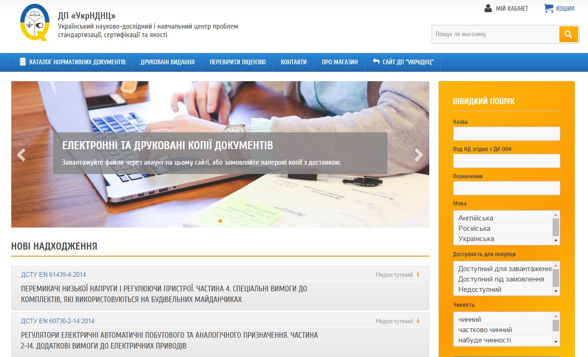588x357 pixels.
Task: Click the Доступність для покупця list scrollbar thumb
Action: (x=556, y=278)
